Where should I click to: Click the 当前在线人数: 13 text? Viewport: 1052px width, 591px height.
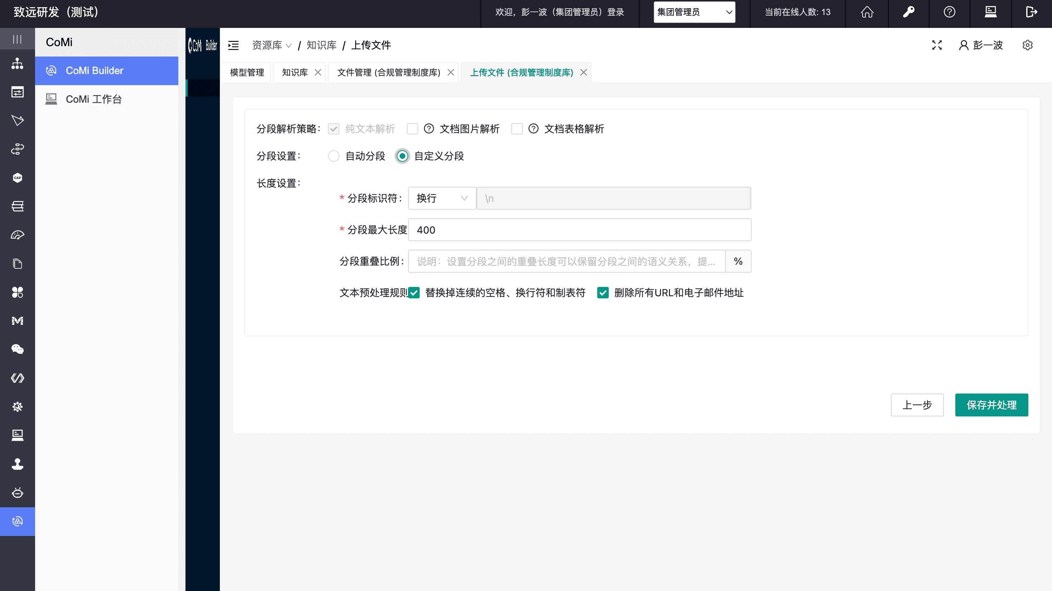pyautogui.click(x=797, y=12)
